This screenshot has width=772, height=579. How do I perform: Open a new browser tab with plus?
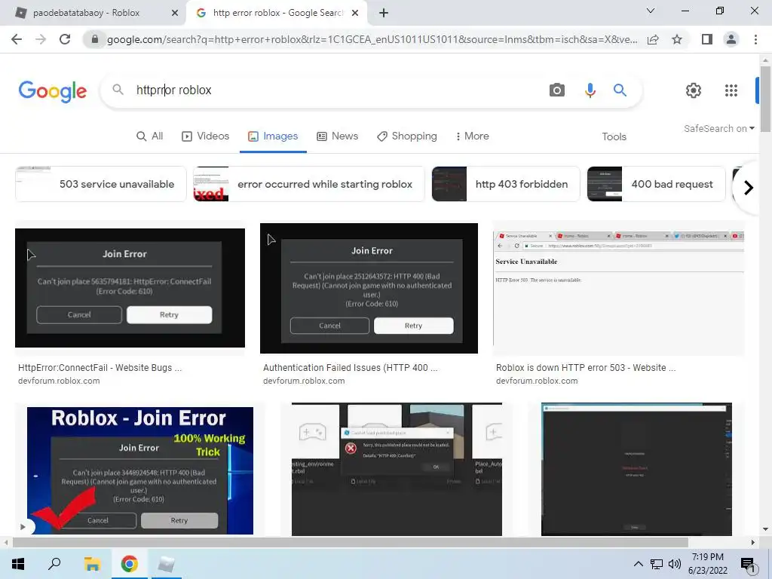[384, 13]
